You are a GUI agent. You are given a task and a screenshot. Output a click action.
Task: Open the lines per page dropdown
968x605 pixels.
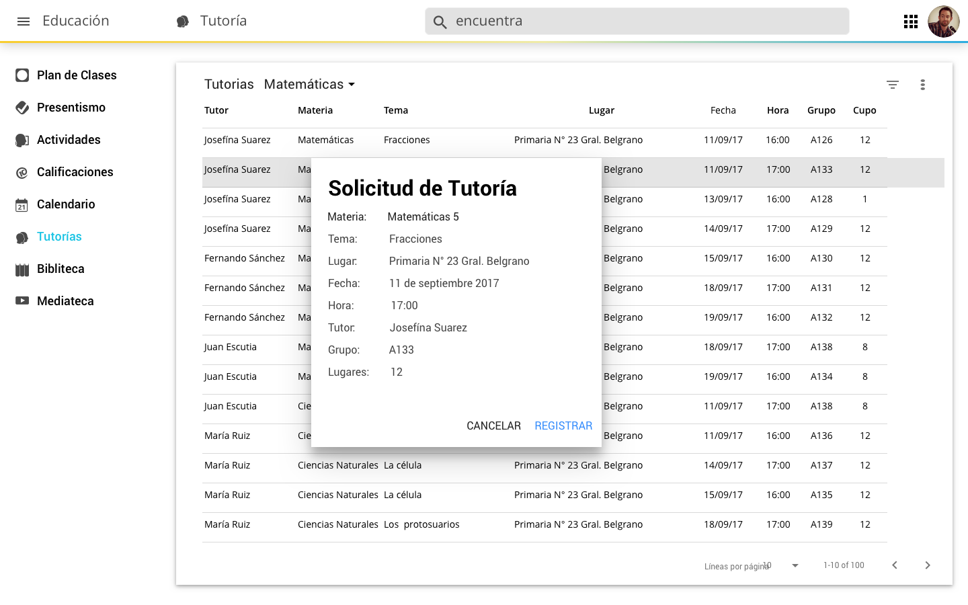(x=795, y=565)
